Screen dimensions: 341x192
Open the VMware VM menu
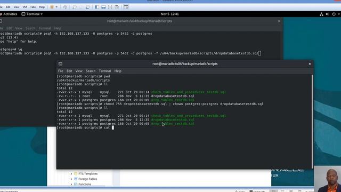click(25, 7)
